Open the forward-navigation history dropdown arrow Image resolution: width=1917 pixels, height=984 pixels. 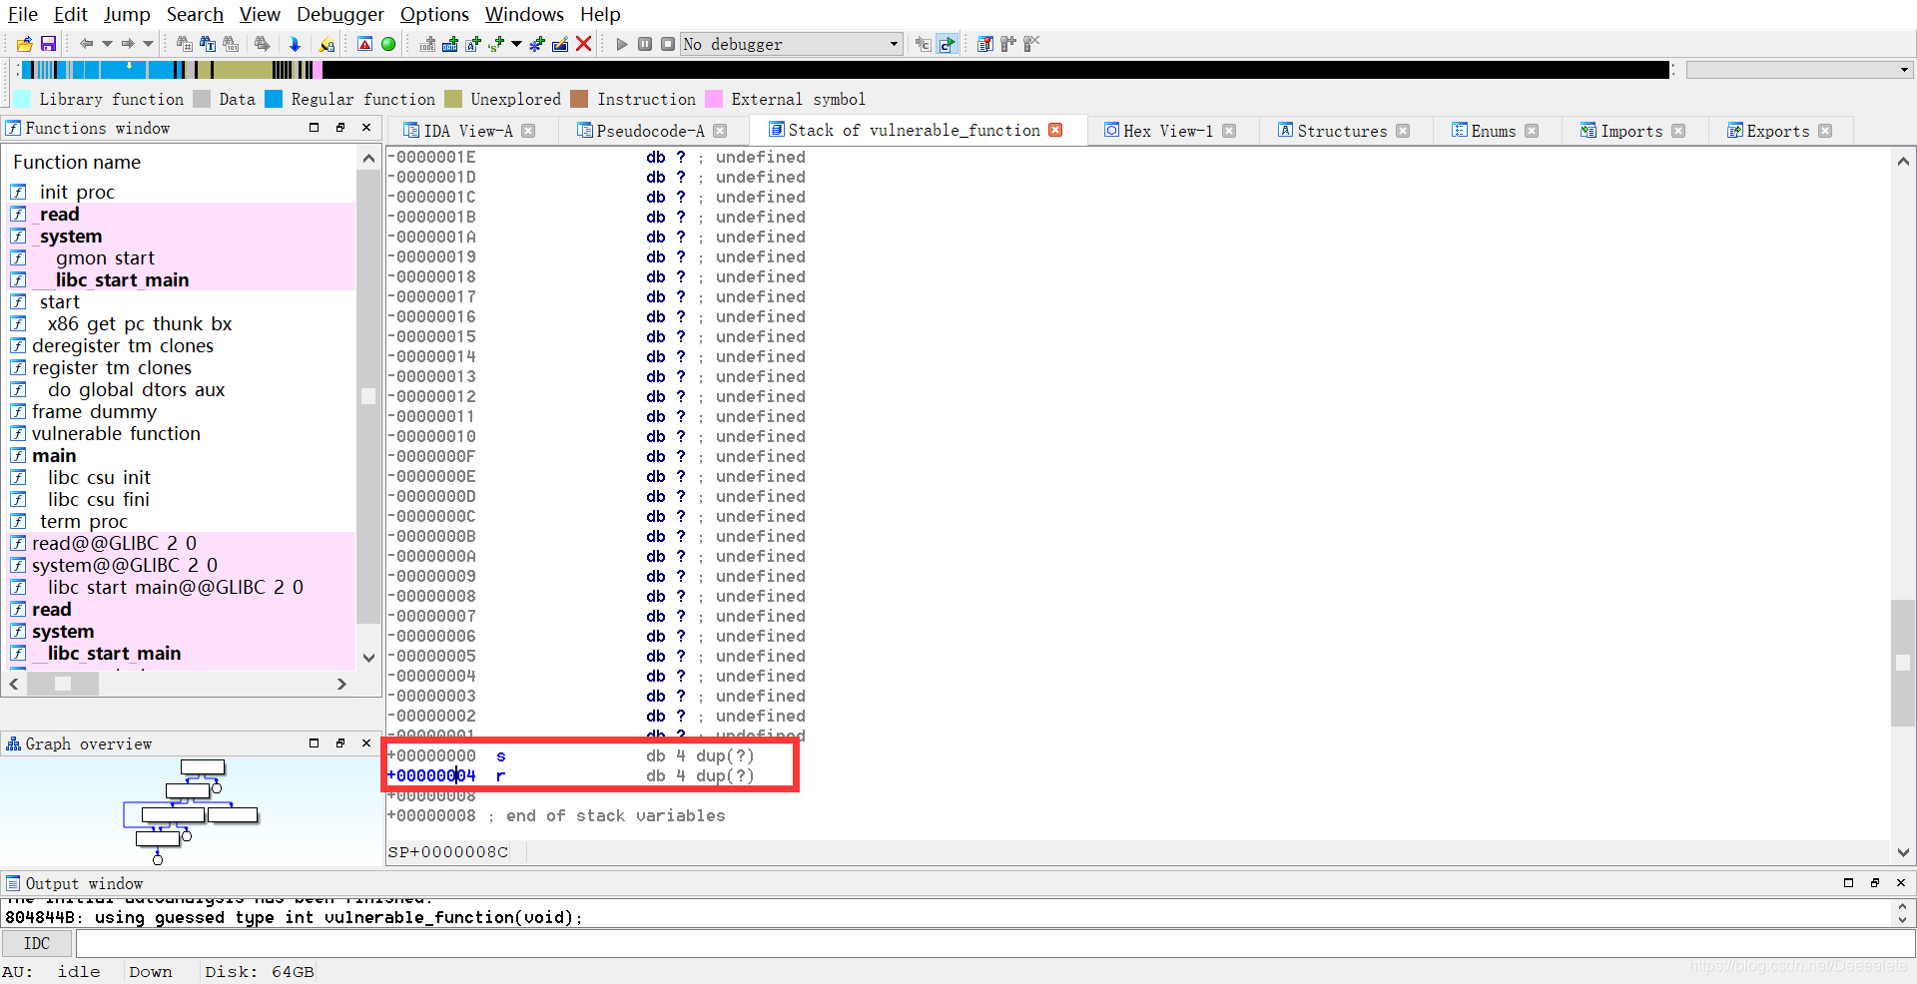pos(148,44)
